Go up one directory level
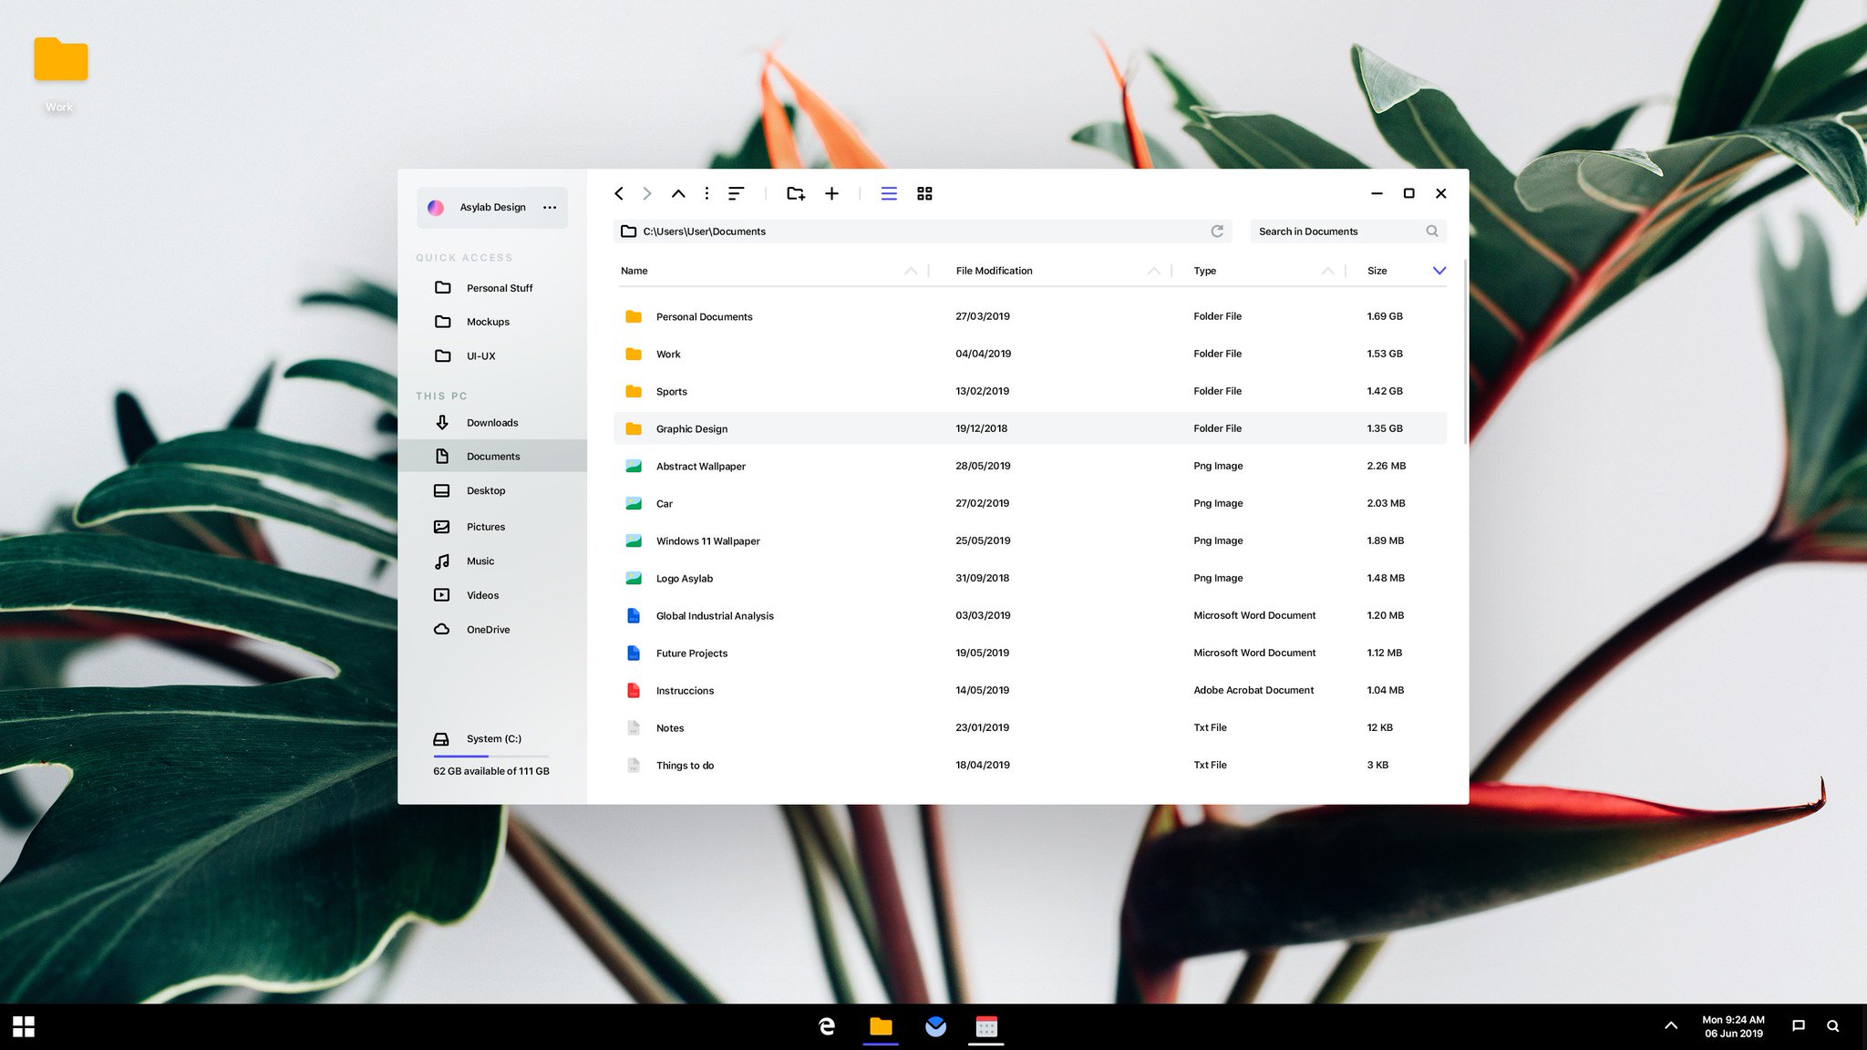 [678, 193]
